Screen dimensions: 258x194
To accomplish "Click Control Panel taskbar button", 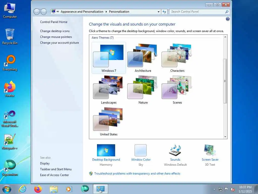I will click(x=100, y=189).
